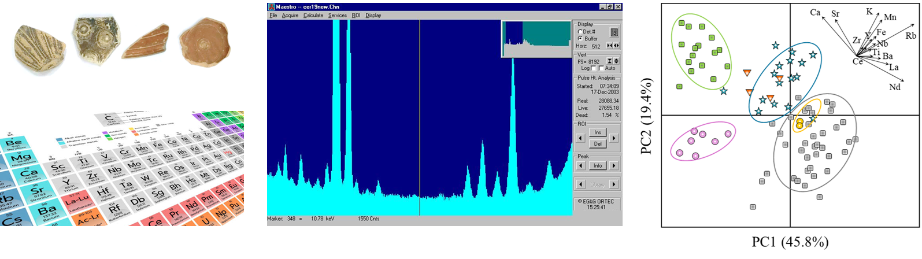Enable the Log vertical scale checkbox
Image resolution: width=922 pixels, height=259 pixels.
click(x=594, y=68)
